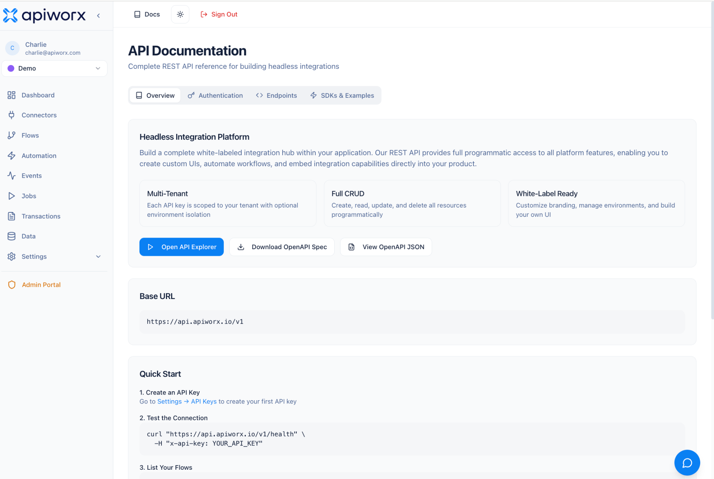Viewport: 714px width, 479px height.
Task: Open the Flows section
Action: coord(30,135)
